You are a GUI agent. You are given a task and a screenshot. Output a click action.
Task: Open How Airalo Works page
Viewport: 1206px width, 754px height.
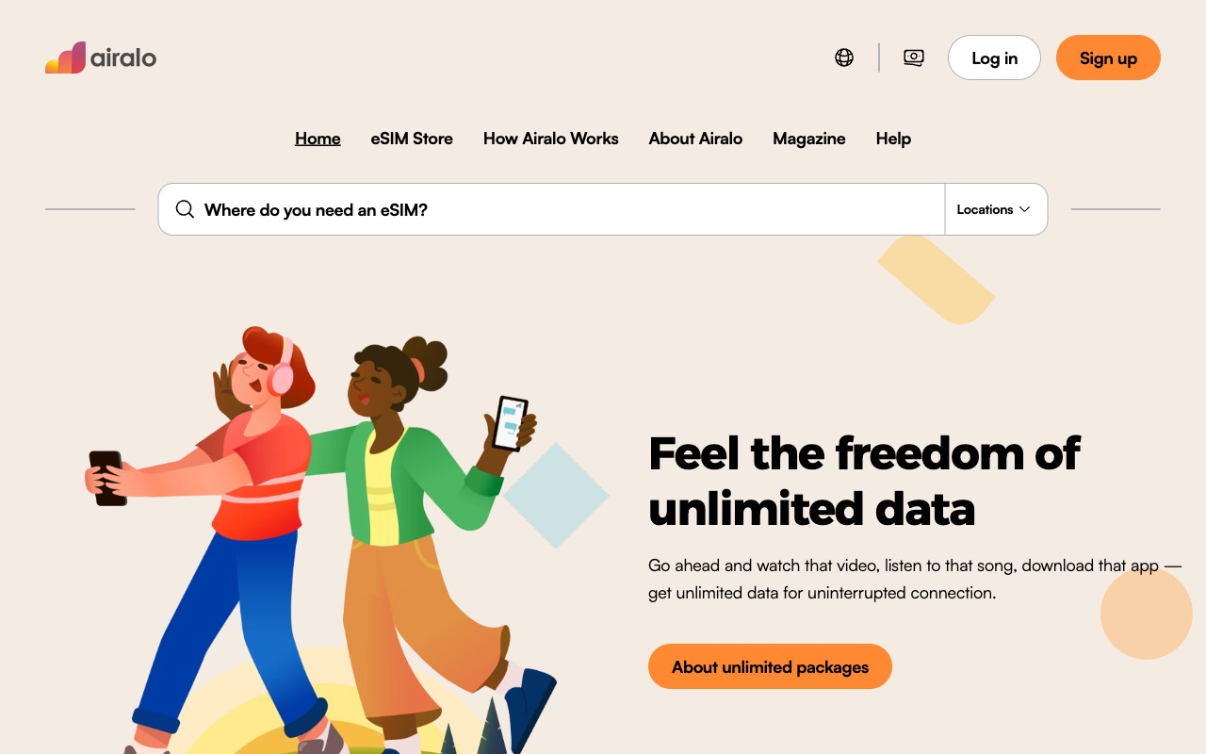pos(551,139)
